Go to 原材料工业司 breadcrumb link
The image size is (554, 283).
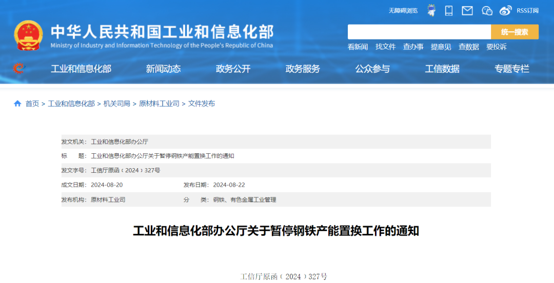[159, 104]
